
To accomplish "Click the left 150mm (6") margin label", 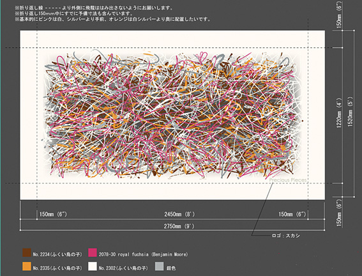I will pos(53,214).
